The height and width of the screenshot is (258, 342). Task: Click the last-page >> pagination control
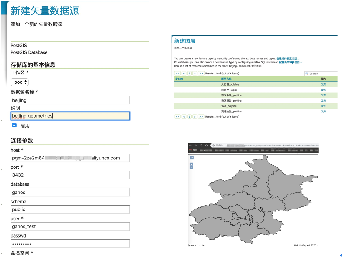[x=201, y=73]
